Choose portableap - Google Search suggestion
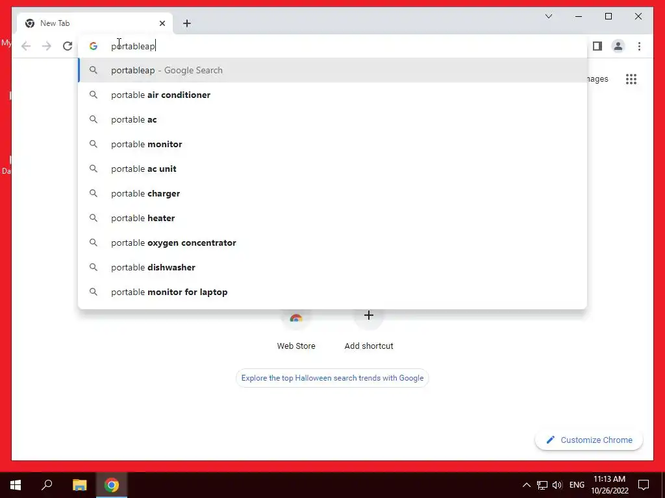 click(x=332, y=70)
